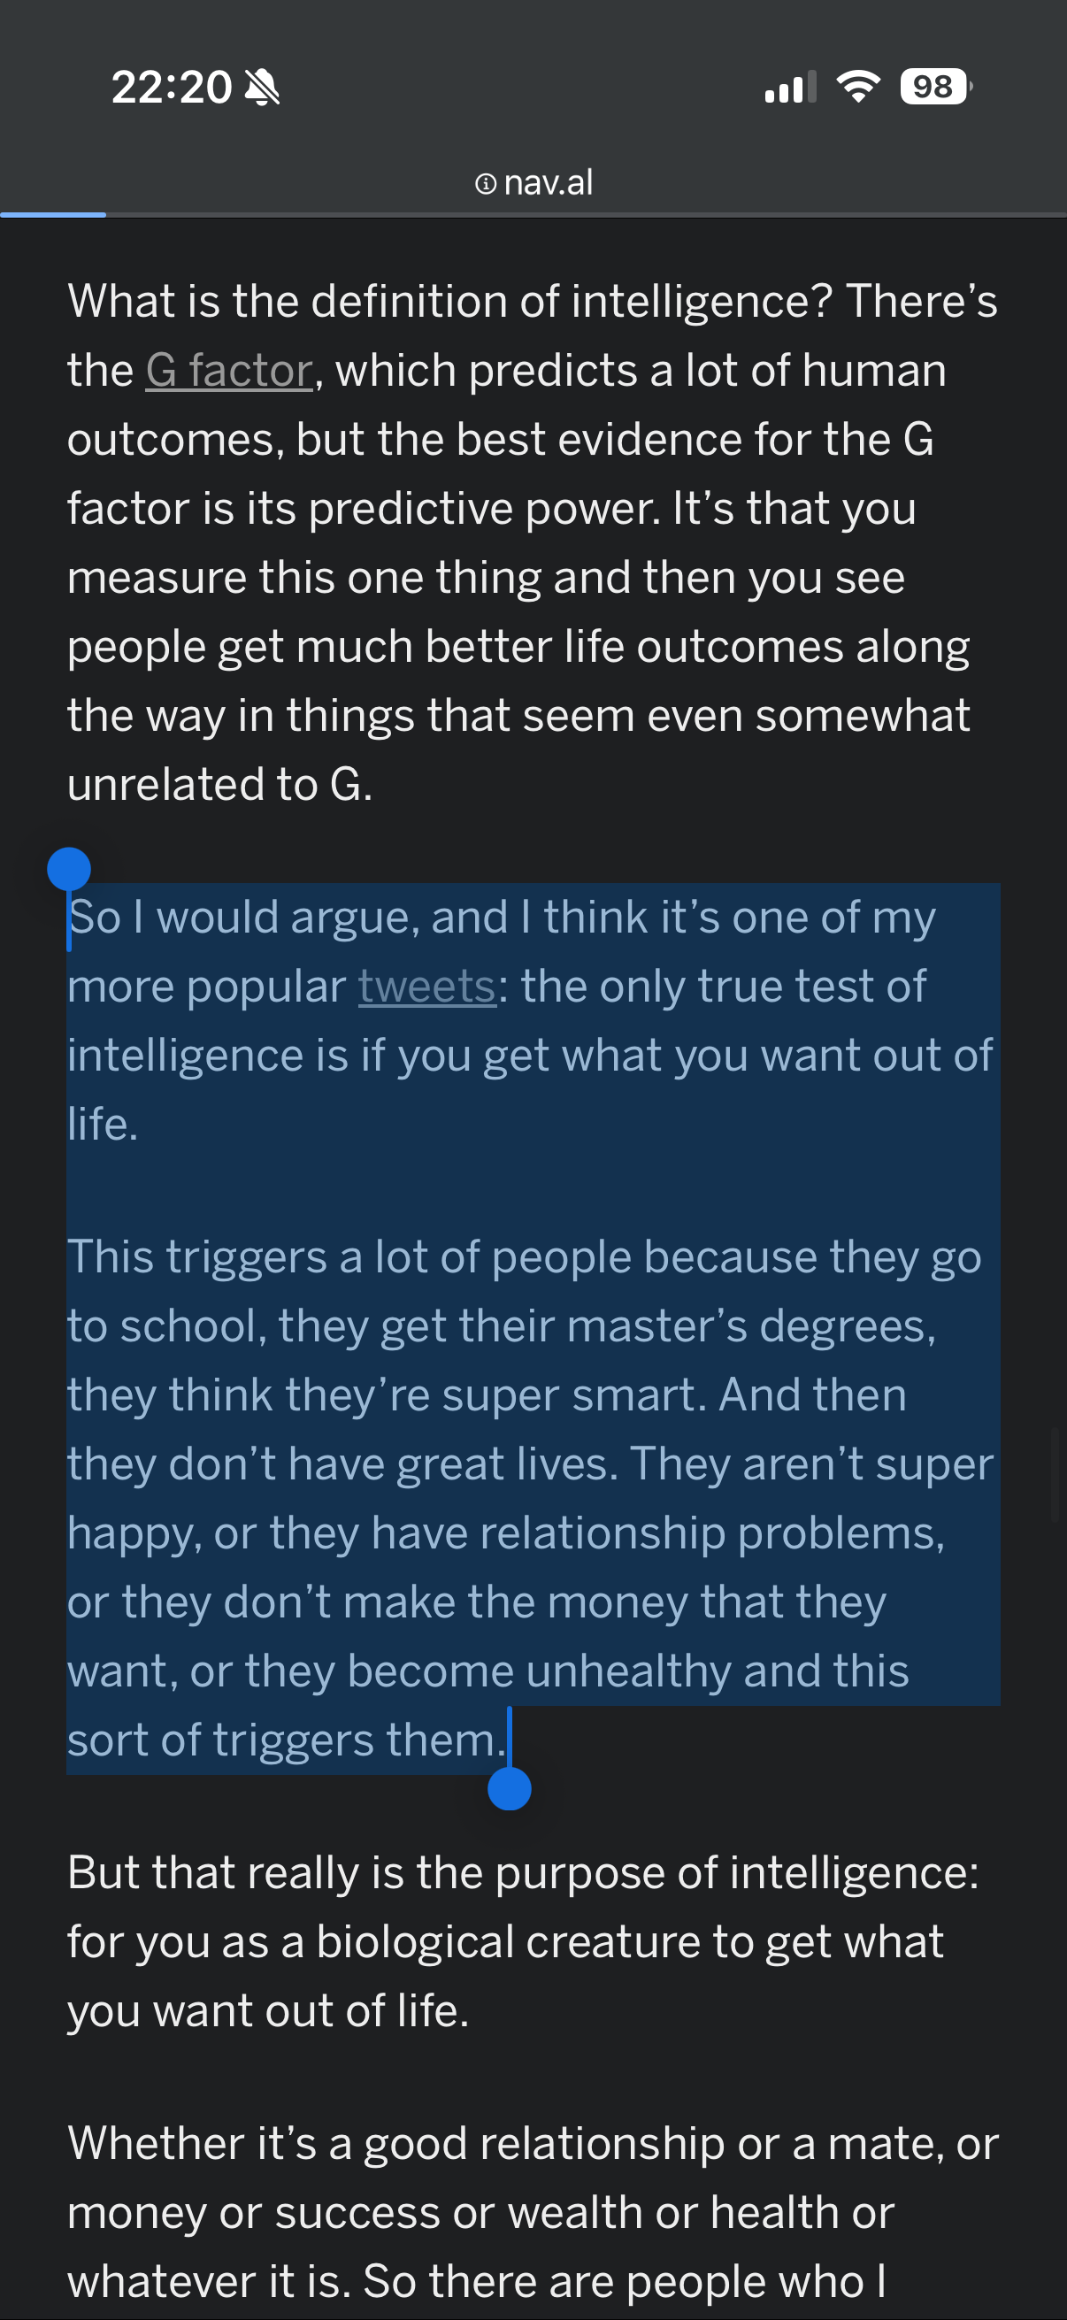Tap the battery level indicator
The image size is (1067, 2320).
[935, 88]
